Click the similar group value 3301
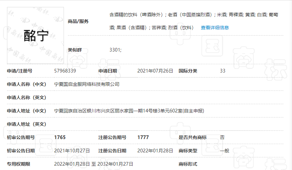The height and width of the screenshot is (170, 292). tap(115, 50)
